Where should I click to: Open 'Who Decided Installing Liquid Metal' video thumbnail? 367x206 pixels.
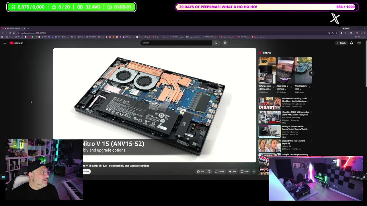click(x=270, y=103)
